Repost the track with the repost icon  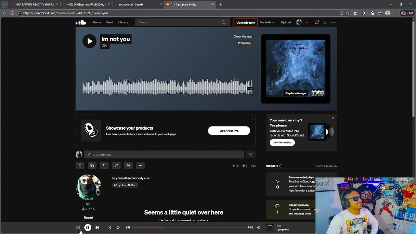point(104,166)
